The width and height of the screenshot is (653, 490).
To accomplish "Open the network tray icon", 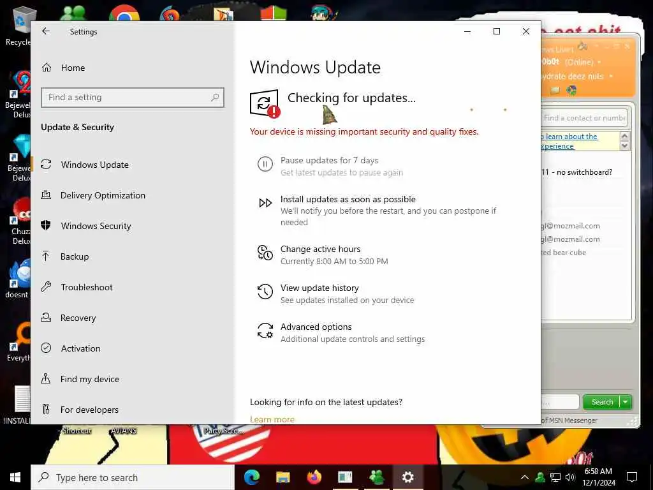I will point(555,477).
